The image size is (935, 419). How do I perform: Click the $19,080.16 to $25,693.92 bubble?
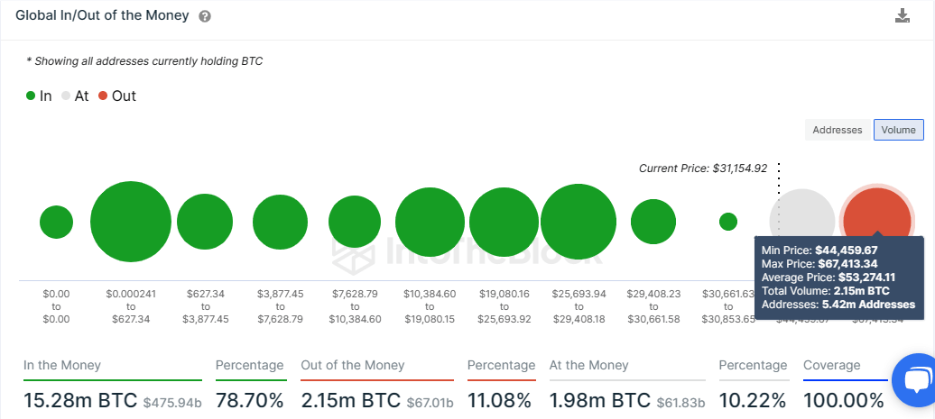click(504, 222)
